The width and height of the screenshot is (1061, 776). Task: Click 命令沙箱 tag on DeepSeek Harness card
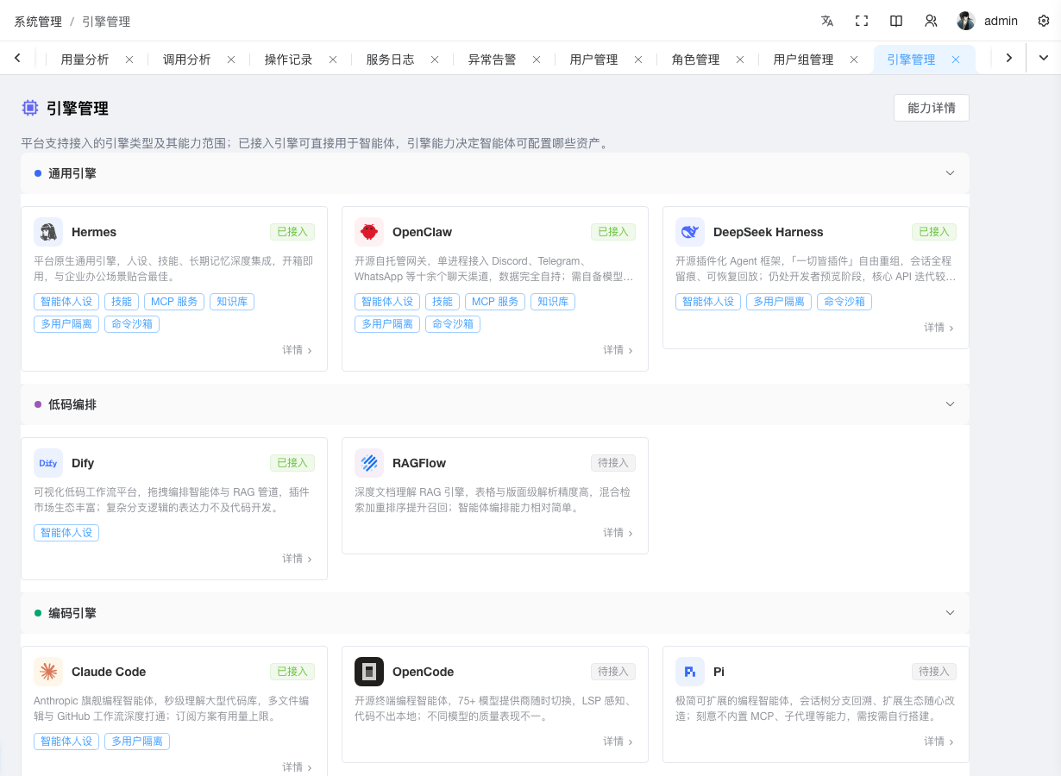[x=844, y=302]
